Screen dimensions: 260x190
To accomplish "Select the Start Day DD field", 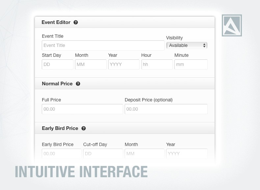I will point(57,64).
